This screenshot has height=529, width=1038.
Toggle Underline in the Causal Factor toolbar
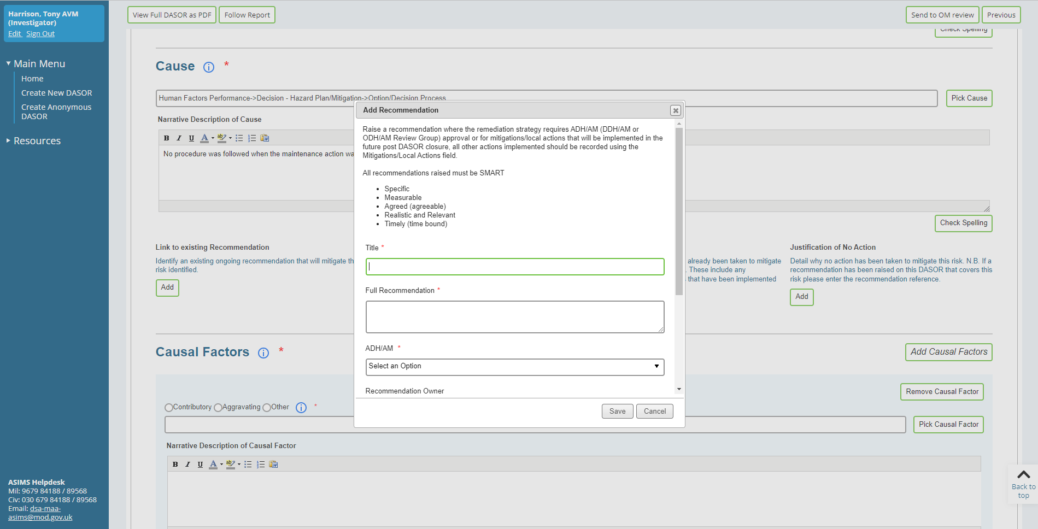[200, 465]
